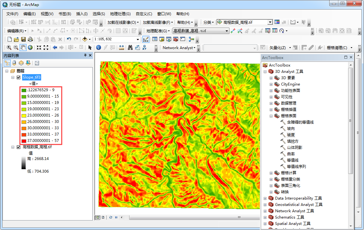Viewport: 364px width, 230px height.
Task: Toggle visibility of 高程数据_高程.tif layer
Action: (x=19, y=147)
